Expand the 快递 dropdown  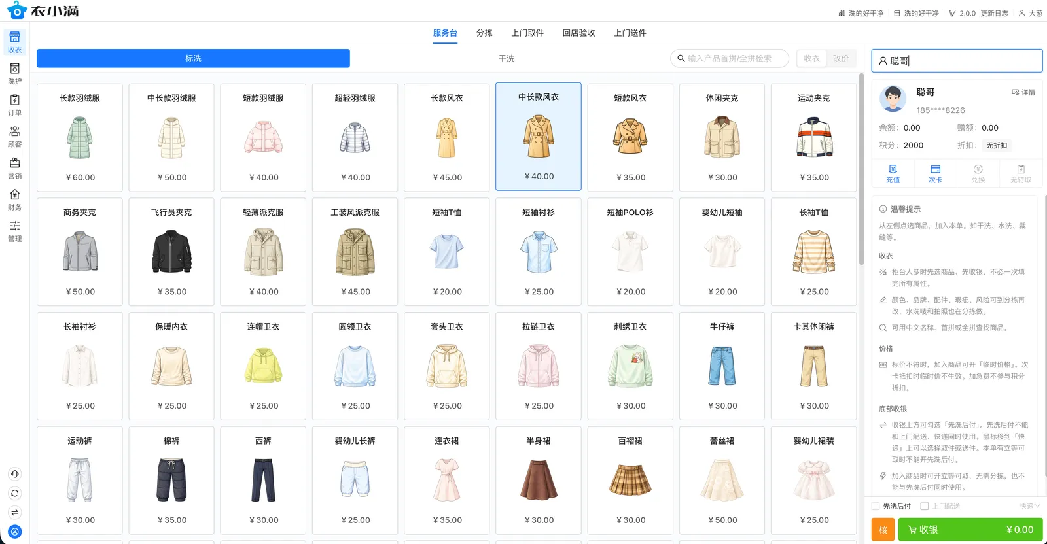(x=1029, y=506)
